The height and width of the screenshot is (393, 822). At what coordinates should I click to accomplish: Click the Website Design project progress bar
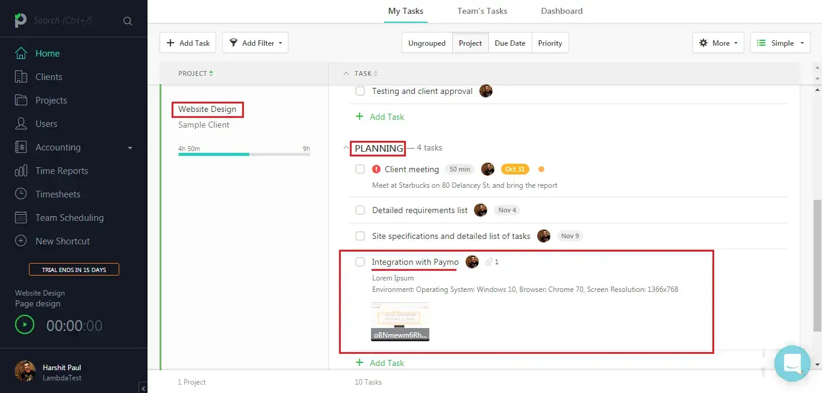click(244, 155)
